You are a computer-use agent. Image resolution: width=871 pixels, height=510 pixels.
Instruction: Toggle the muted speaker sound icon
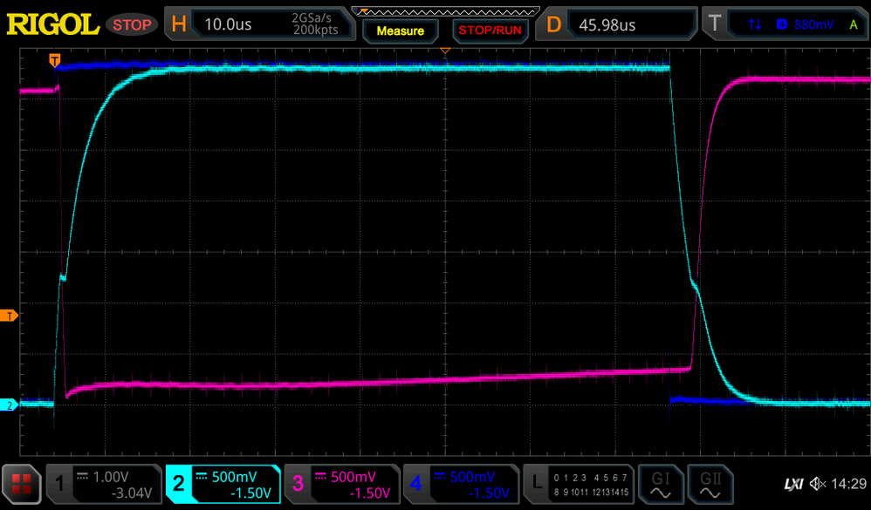[x=818, y=484]
